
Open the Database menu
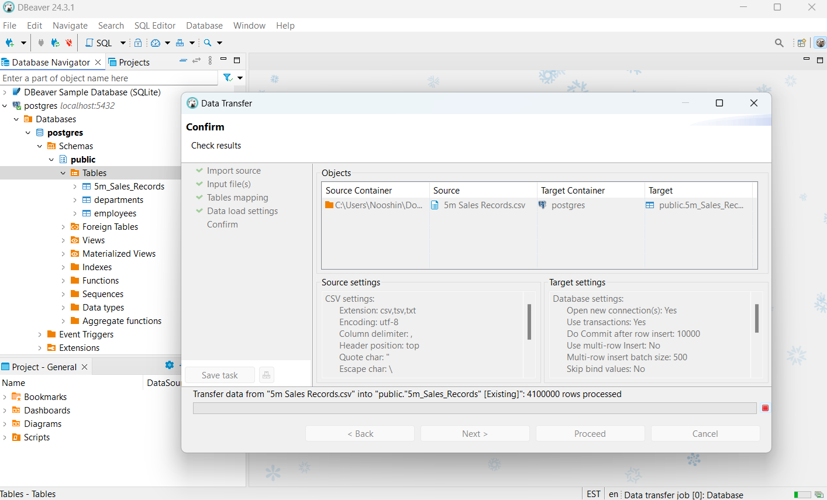tap(204, 25)
